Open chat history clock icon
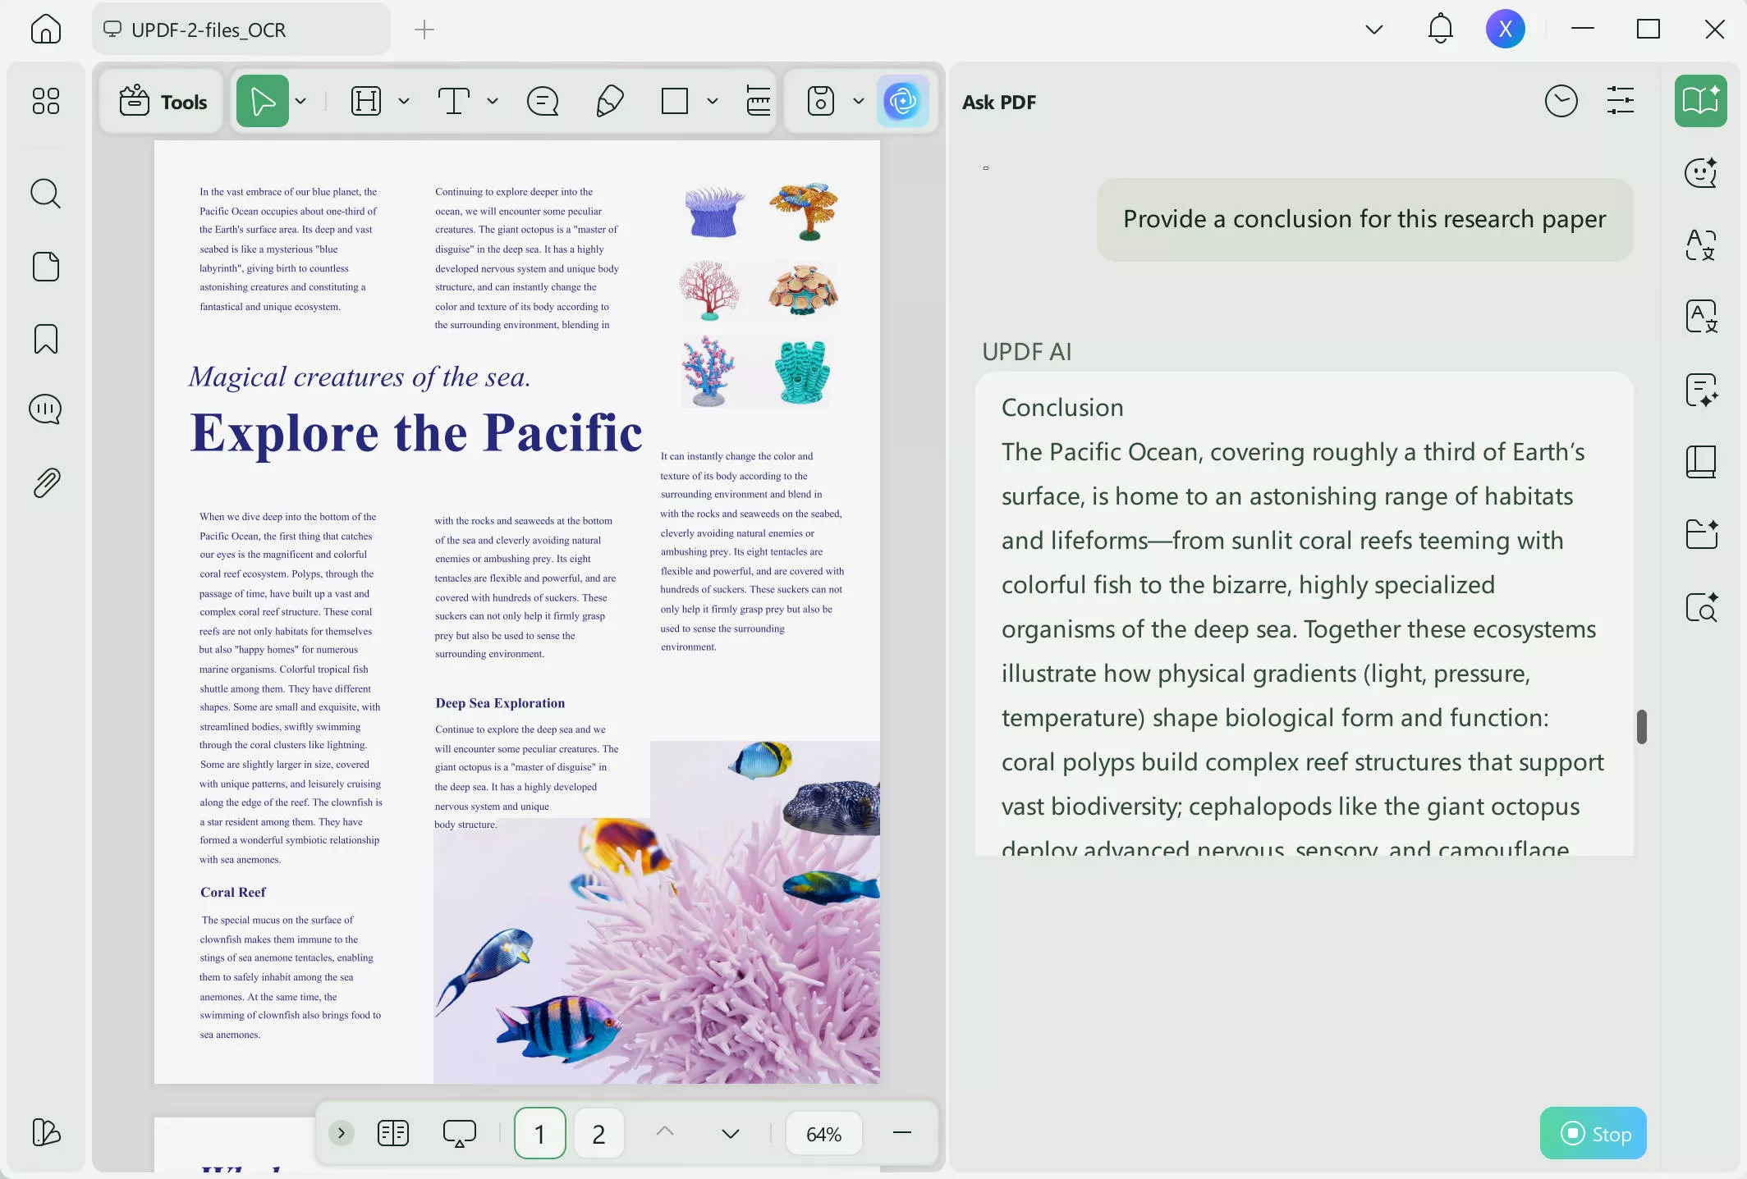1747x1179 pixels. (1561, 102)
